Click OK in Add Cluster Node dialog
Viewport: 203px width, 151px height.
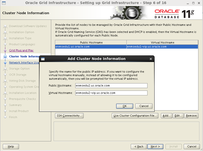pyautogui.click(x=124, y=106)
